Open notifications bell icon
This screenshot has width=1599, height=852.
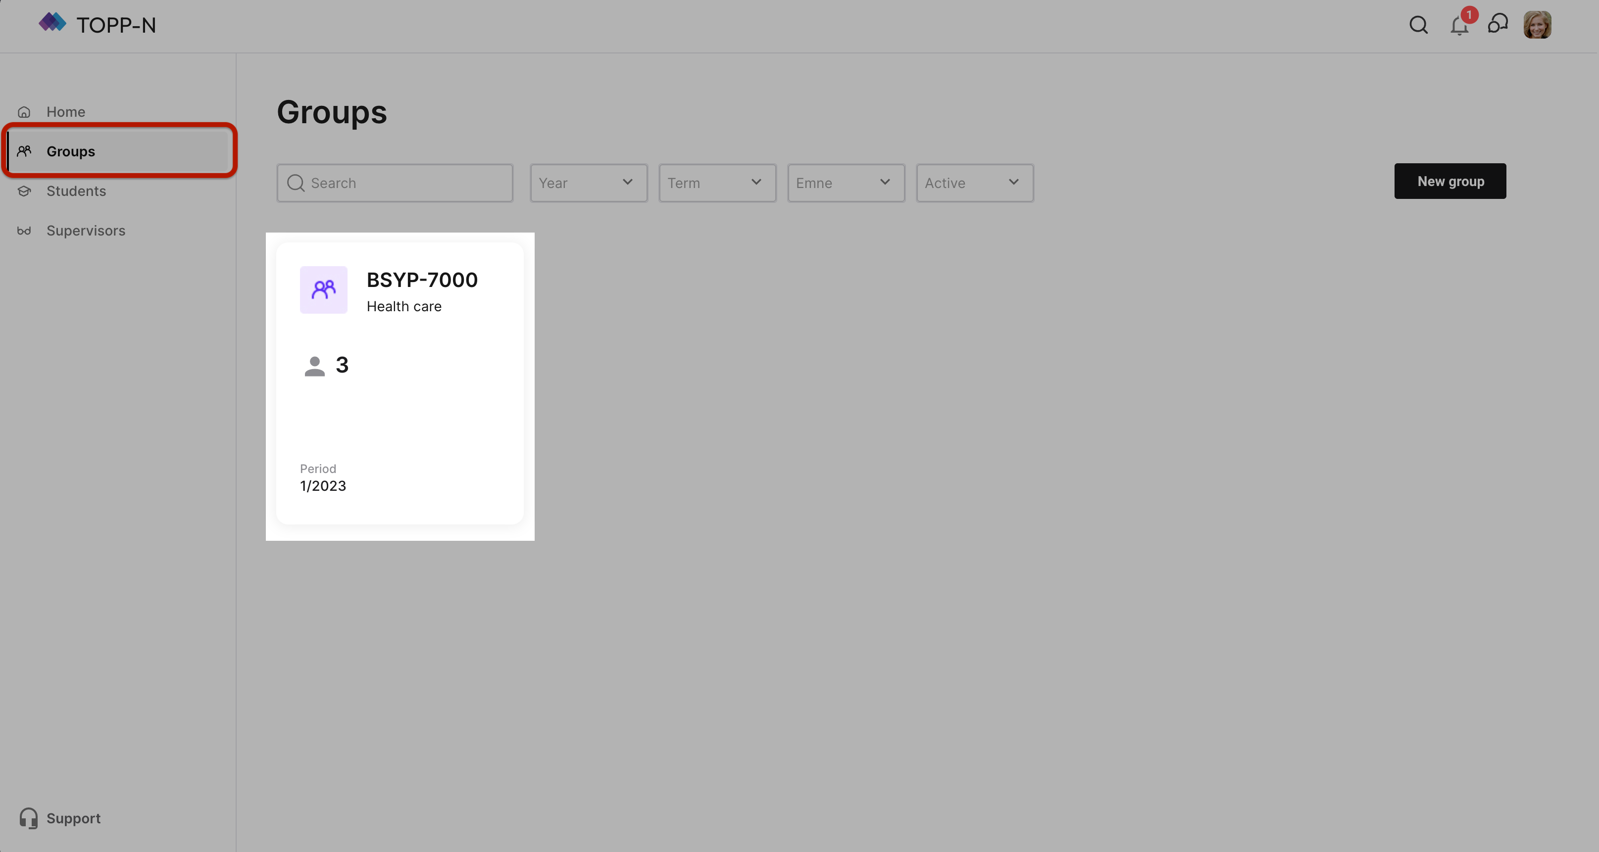pyautogui.click(x=1459, y=26)
